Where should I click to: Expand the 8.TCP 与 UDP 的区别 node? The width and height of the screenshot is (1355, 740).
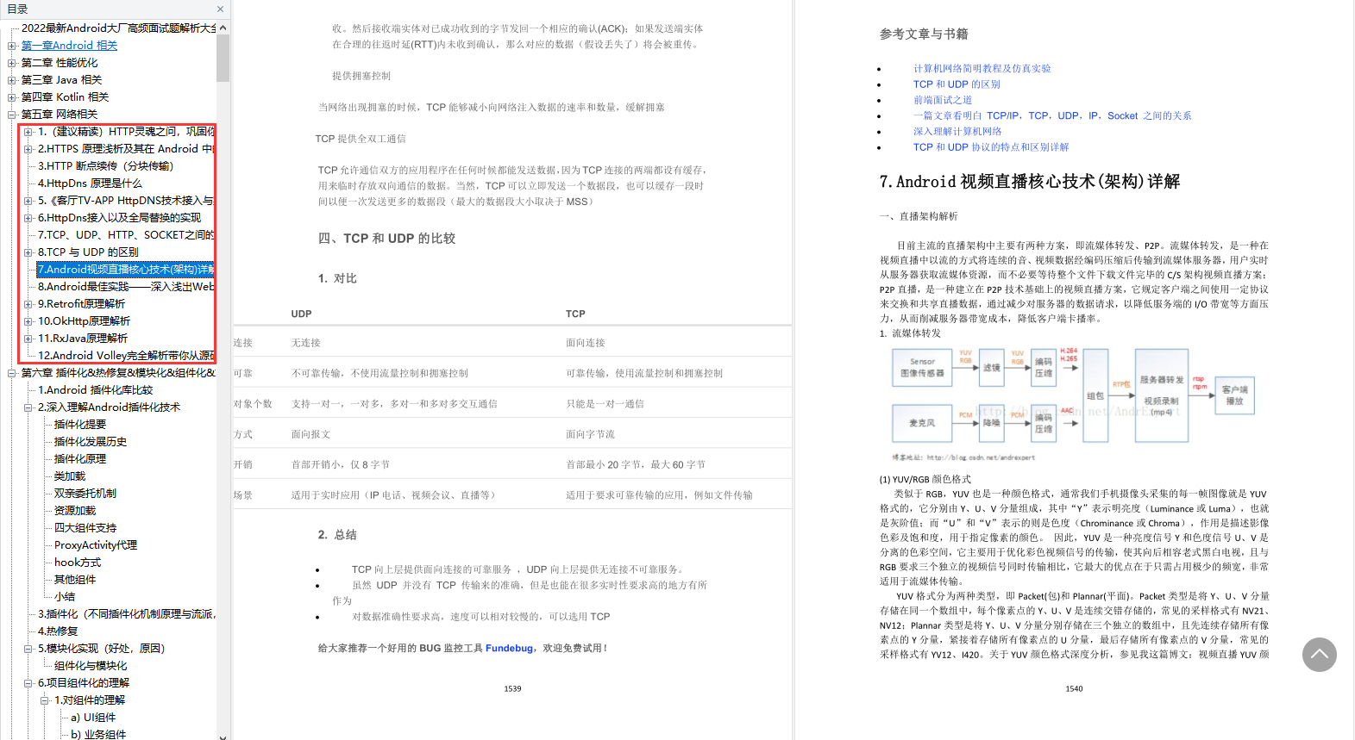[28, 252]
